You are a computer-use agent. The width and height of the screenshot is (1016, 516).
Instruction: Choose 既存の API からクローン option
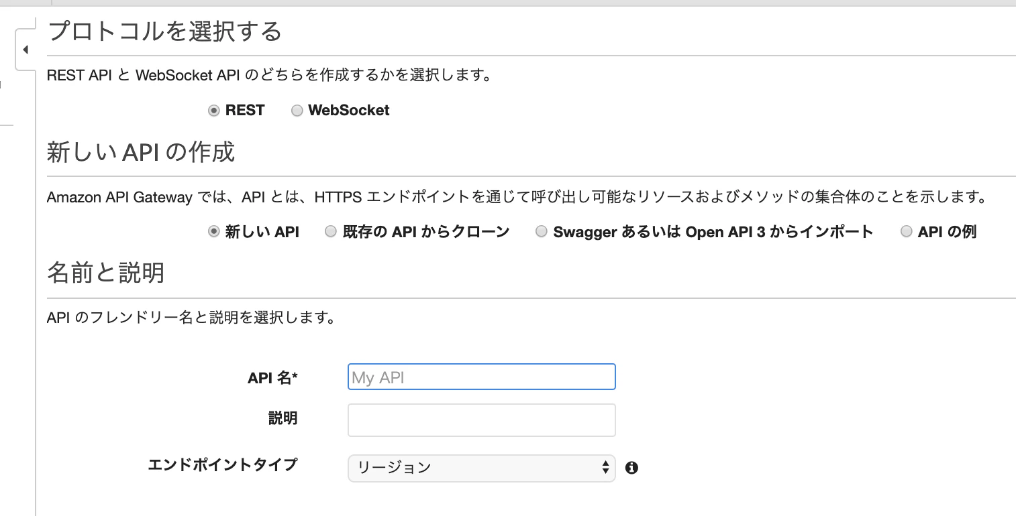pyautogui.click(x=330, y=232)
